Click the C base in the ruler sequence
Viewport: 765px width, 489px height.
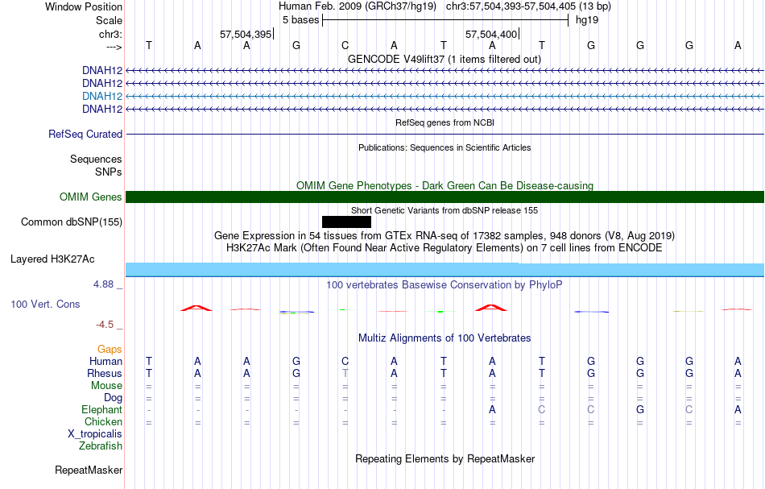[345, 45]
